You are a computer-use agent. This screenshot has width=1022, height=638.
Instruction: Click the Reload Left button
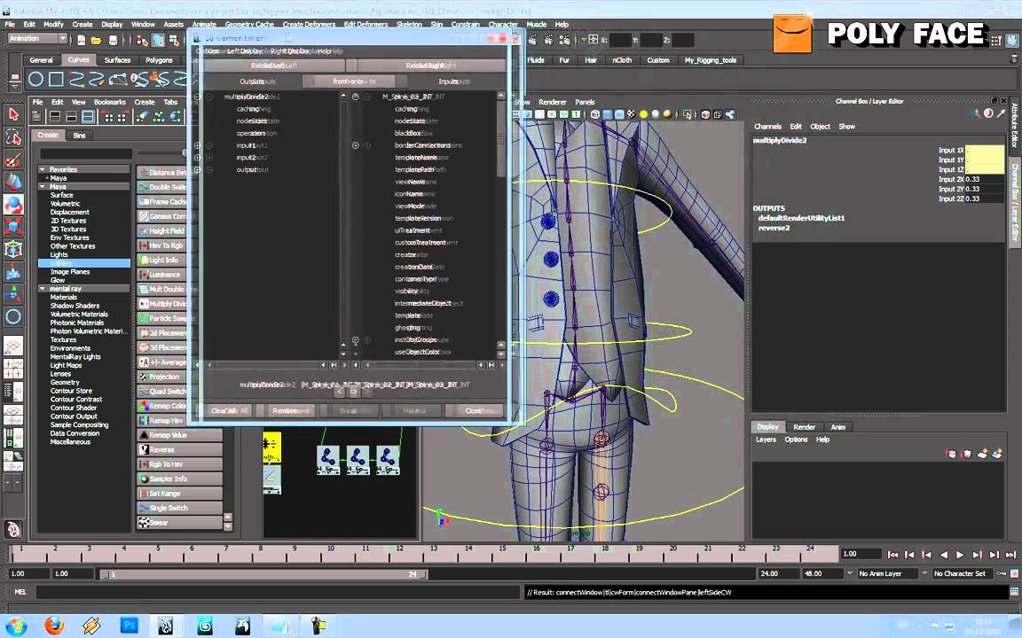coord(274,66)
